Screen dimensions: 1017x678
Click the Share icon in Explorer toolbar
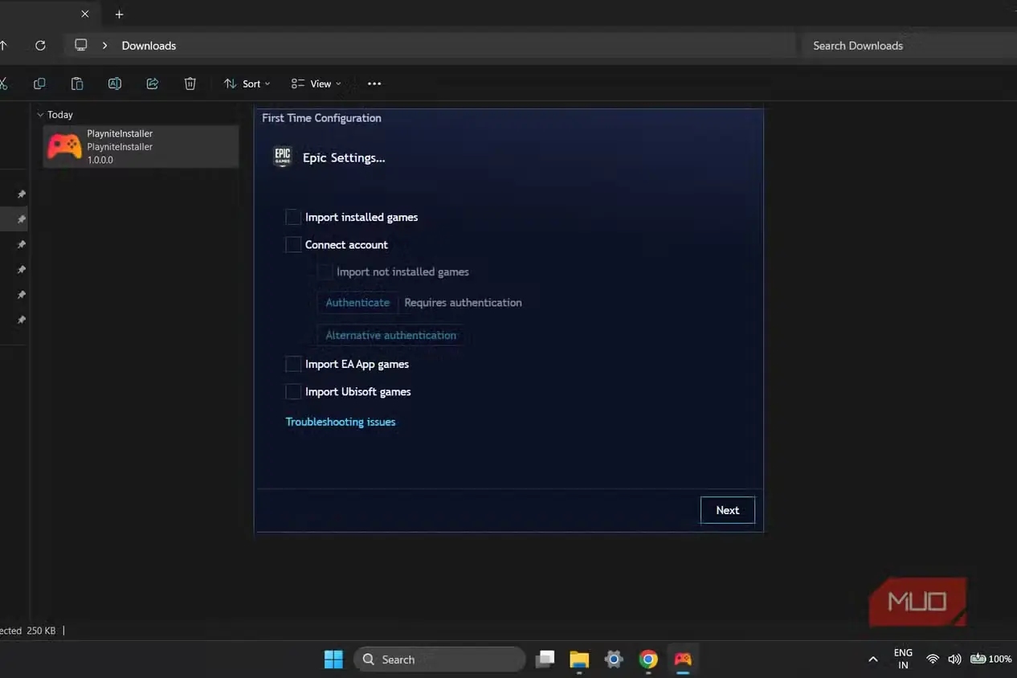[x=153, y=84]
